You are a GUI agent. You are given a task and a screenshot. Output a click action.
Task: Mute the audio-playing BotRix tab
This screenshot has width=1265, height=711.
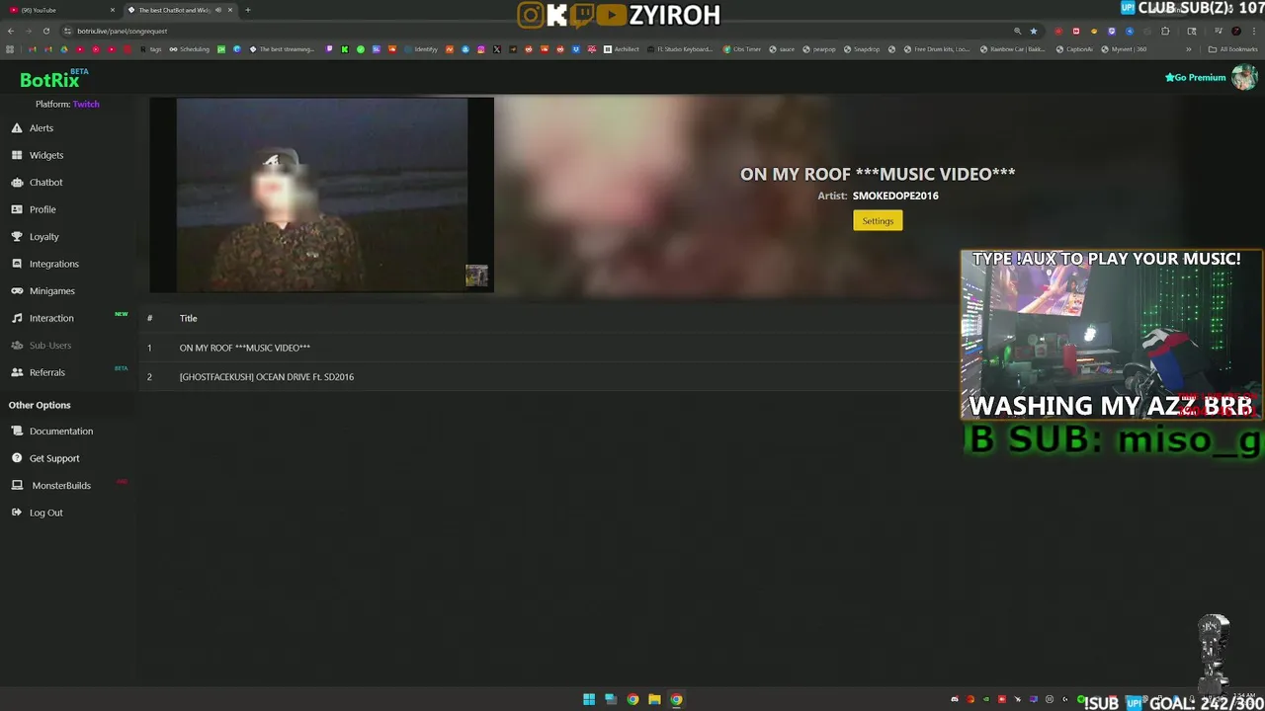point(218,10)
